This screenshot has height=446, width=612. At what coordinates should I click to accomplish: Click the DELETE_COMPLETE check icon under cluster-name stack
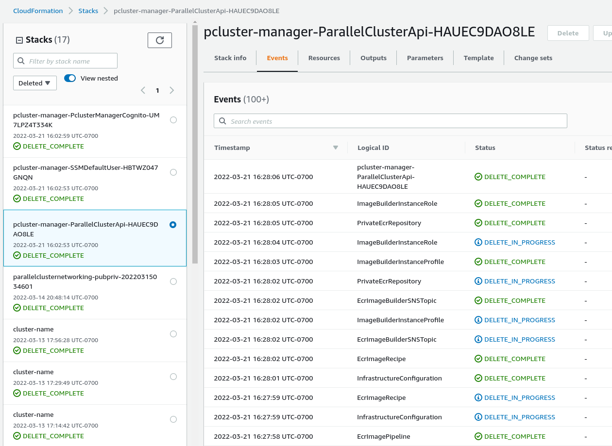(17, 350)
